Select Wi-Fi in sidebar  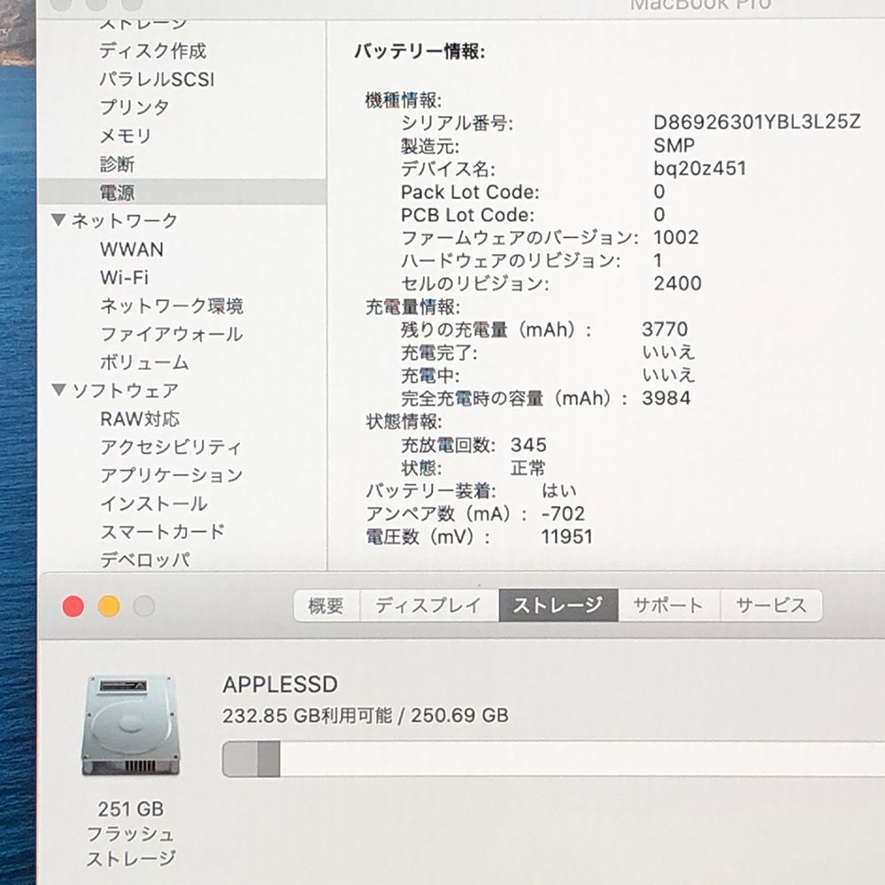124,277
